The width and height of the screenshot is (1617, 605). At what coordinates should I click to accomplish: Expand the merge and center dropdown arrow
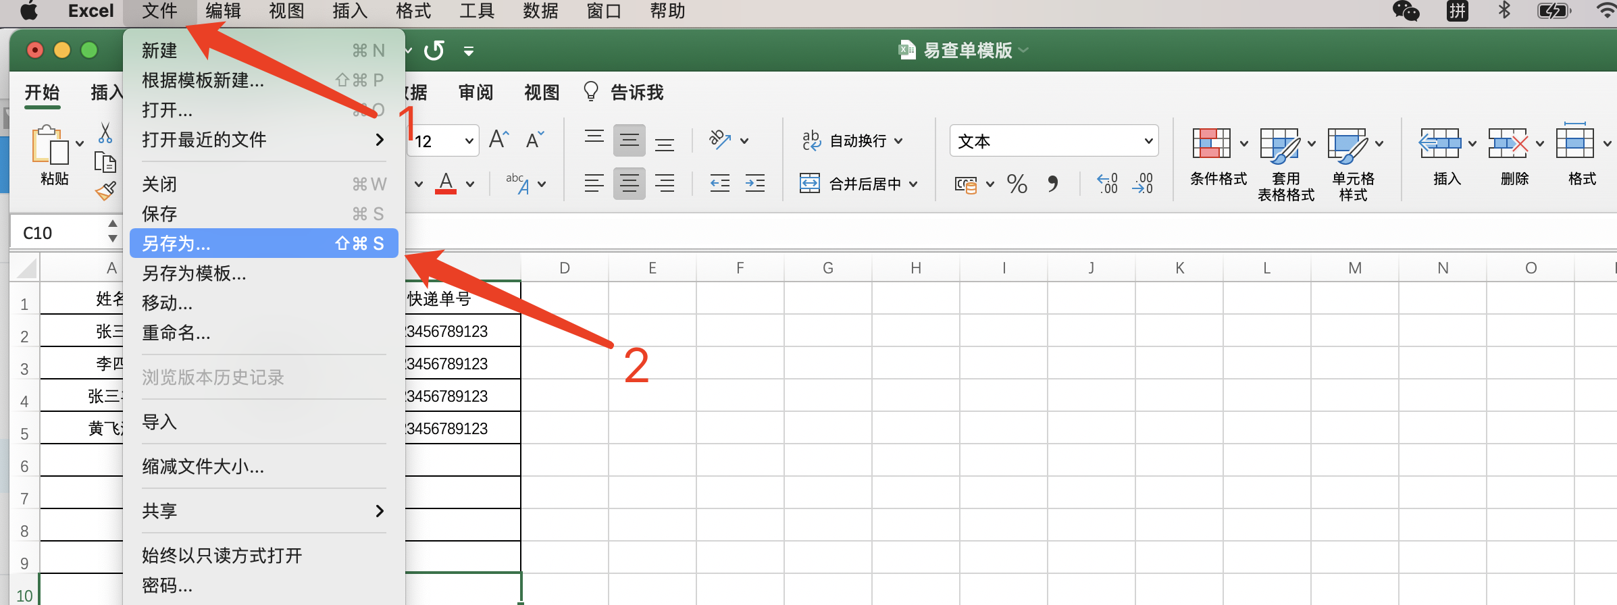[x=913, y=184]
